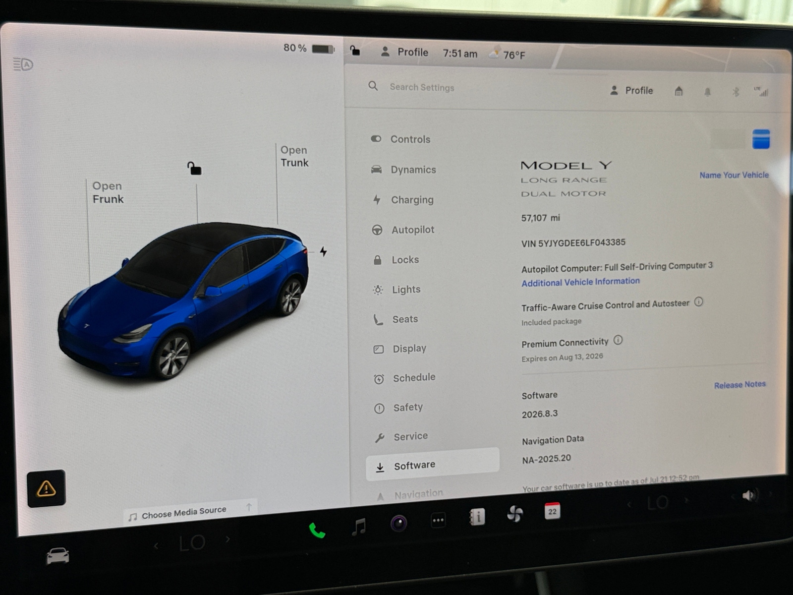Select the Safety menu item
Viewport: 793px width, 595px height.
398,408
